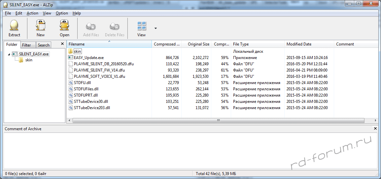Click the Add Files icon

point(91,26)
